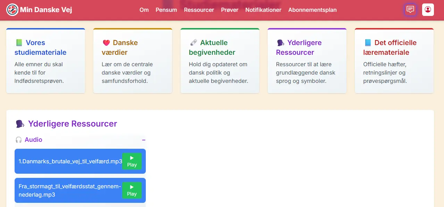Image resolution: width=444 pixels, height=207 pixels.
Task: Click the newspaper icon beside Aktuelle begivenheder
Action: tap(193, 43)
